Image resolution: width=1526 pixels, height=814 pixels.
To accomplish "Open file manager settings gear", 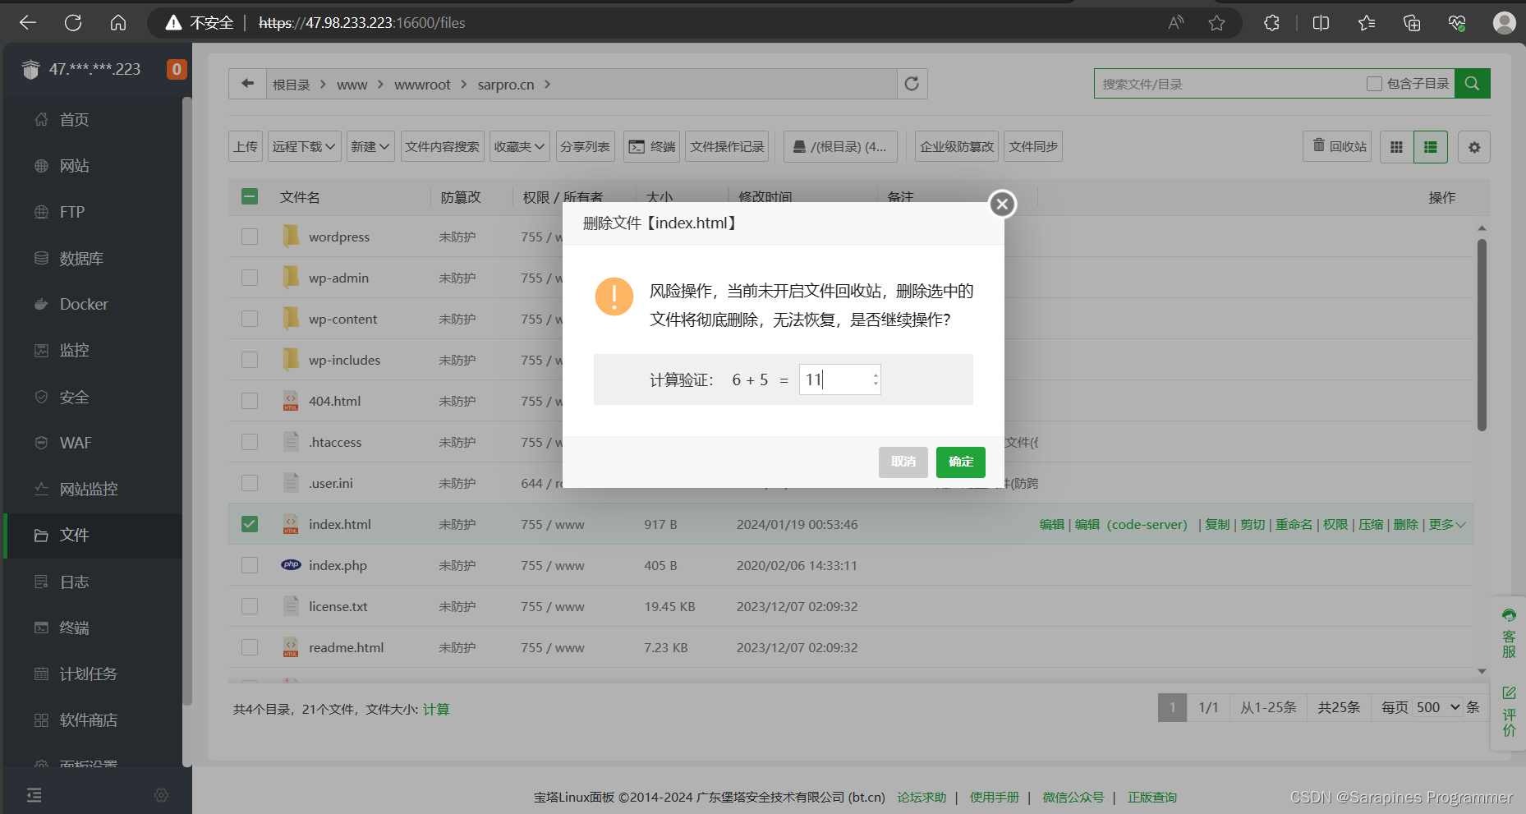I will point(1474,147).
